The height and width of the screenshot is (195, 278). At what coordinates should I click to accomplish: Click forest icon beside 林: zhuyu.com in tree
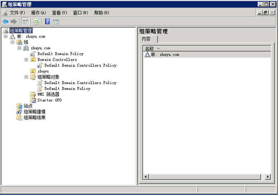[x=12, y=36]
